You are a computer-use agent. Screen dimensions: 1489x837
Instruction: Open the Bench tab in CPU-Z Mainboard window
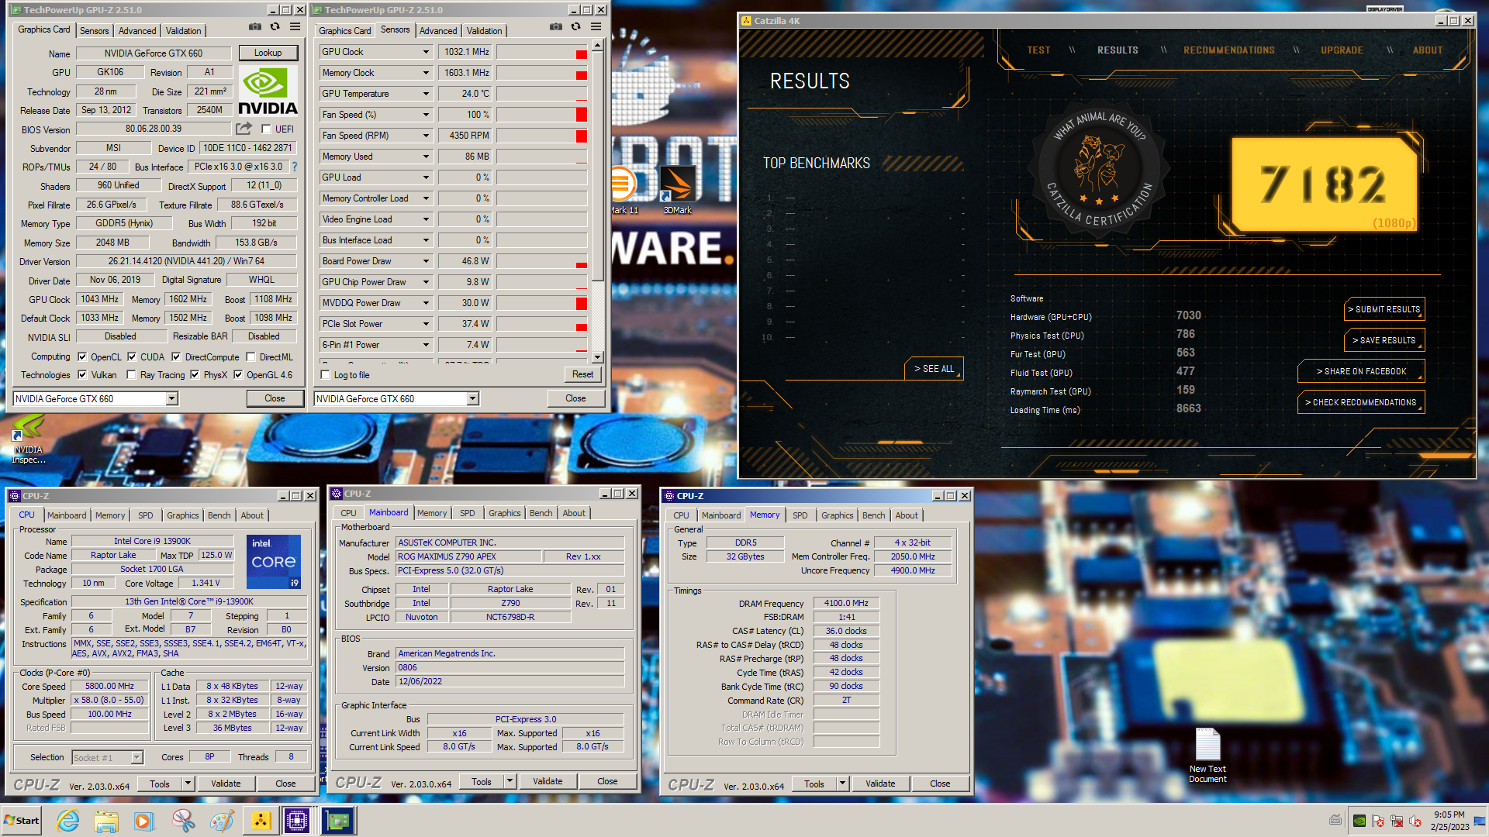coord(541,513)
